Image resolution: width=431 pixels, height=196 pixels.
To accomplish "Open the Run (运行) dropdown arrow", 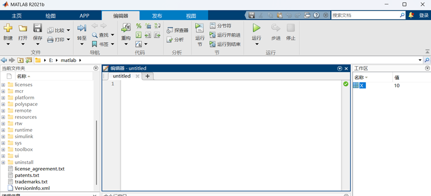I will click(x=257, y=44).
